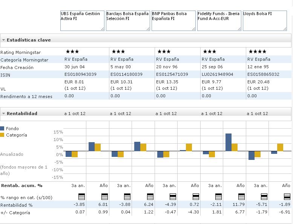Click the Estadísticas clave header title
293x224 pixels.
point(29,40)
